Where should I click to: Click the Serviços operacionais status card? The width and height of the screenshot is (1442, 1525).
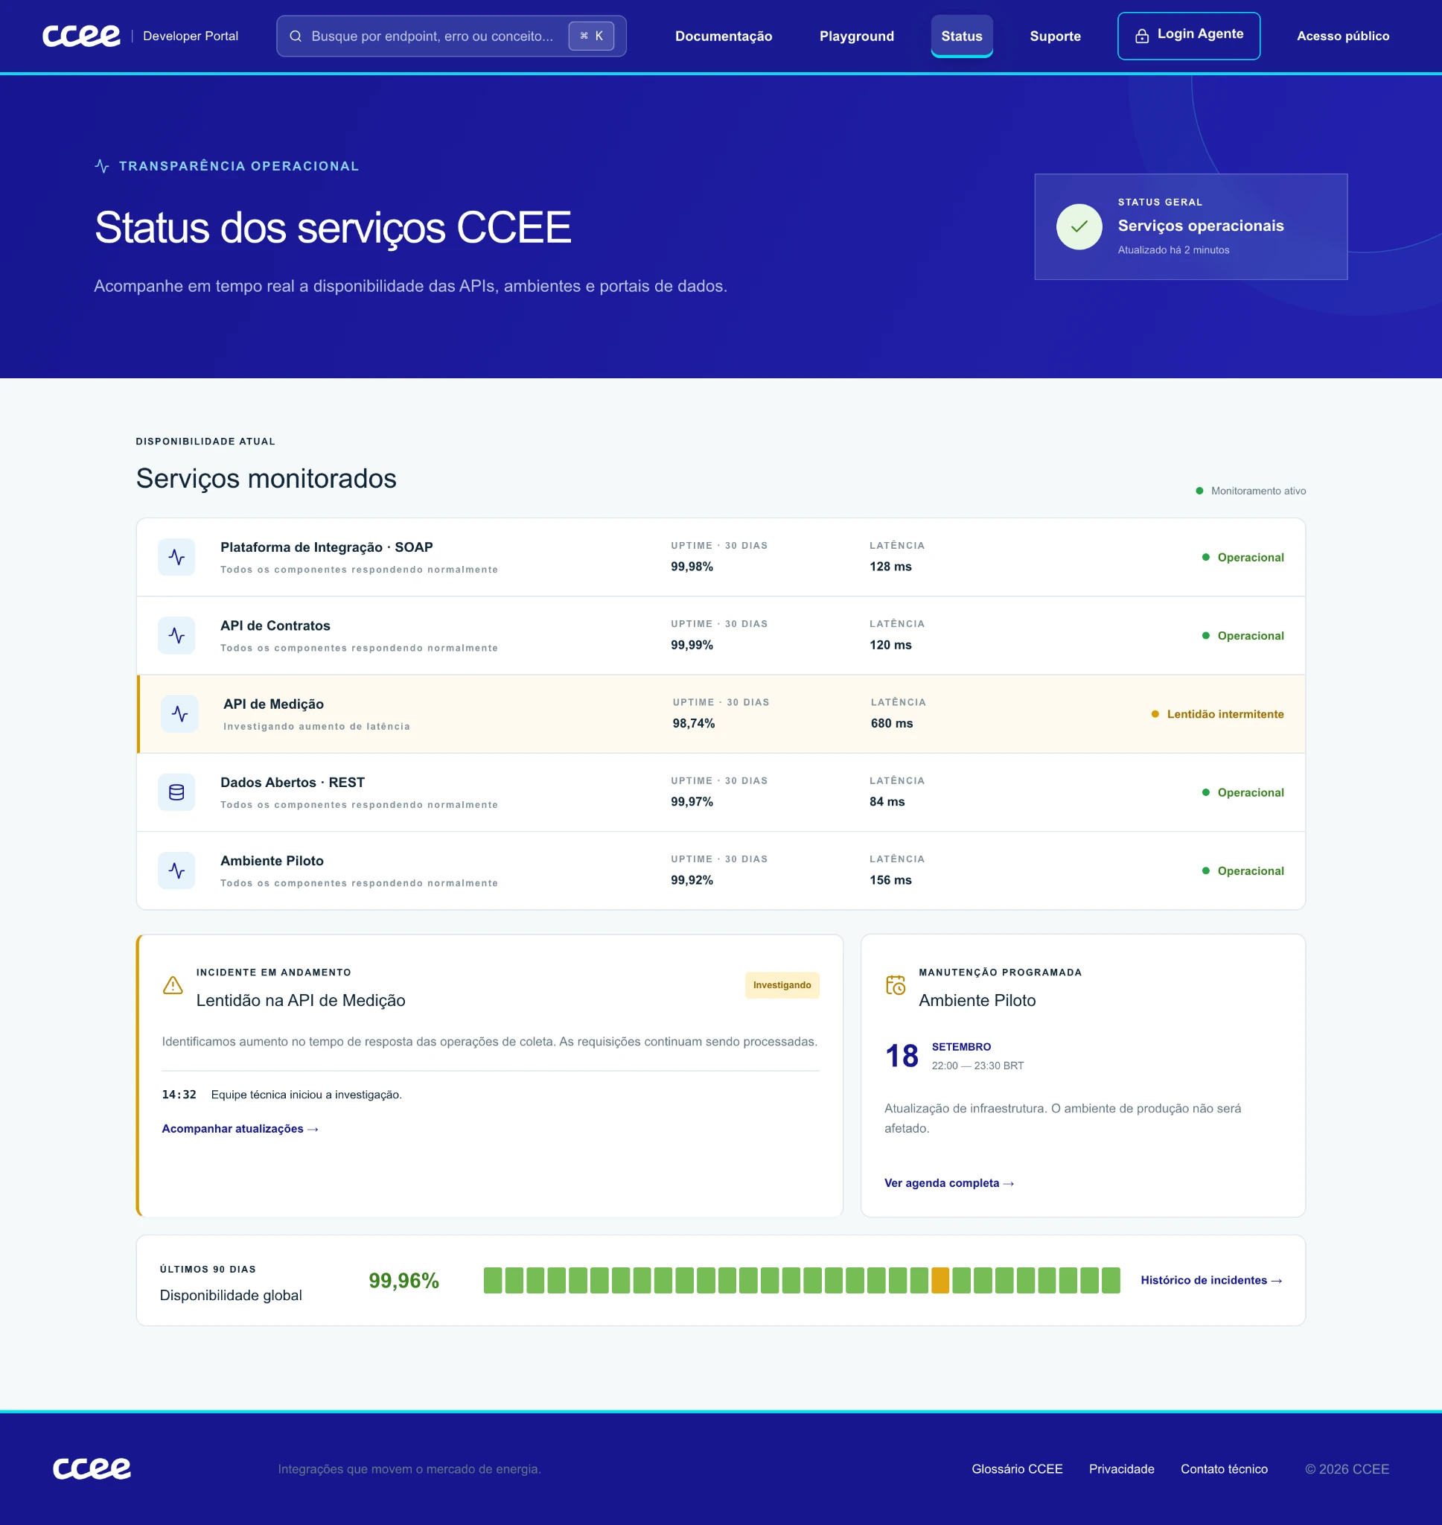pos(1190,227)
